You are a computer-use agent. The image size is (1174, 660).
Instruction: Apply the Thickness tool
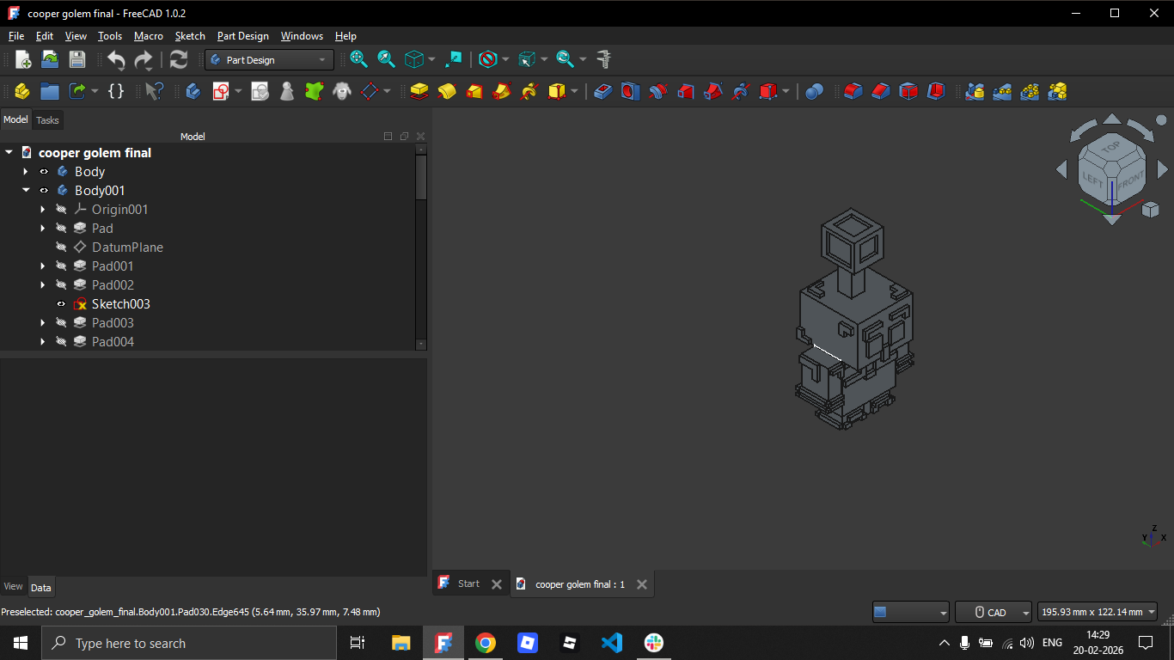tap(936, 91)
